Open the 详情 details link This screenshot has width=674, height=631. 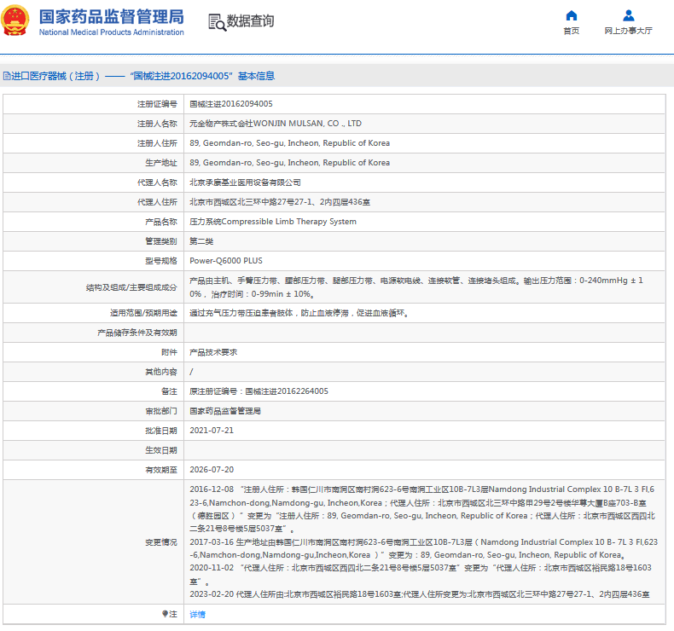pos(197,614)
